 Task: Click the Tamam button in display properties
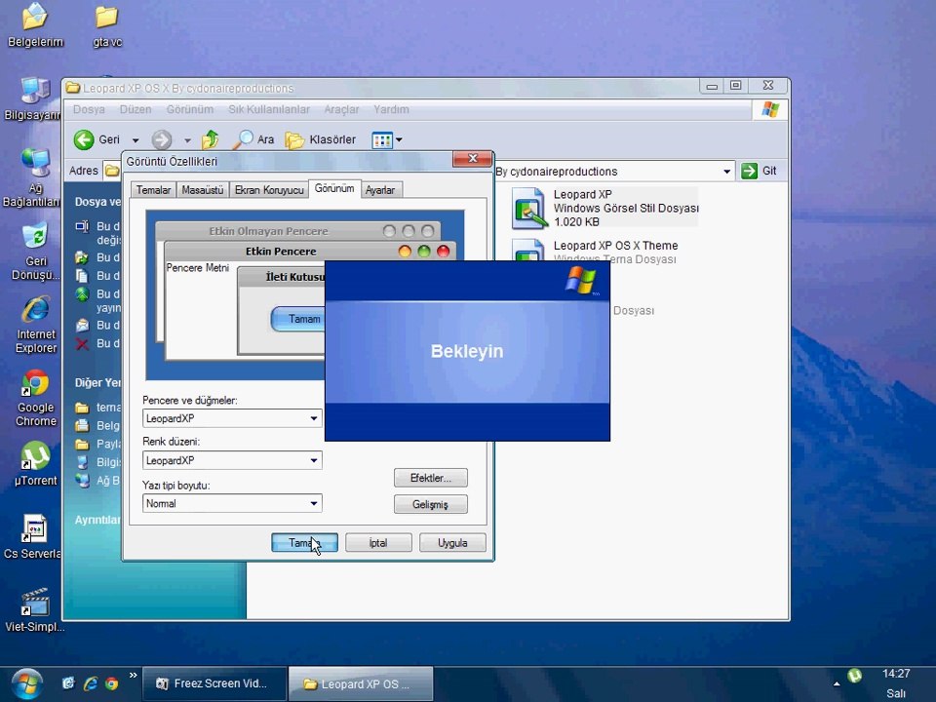[304, 543]
